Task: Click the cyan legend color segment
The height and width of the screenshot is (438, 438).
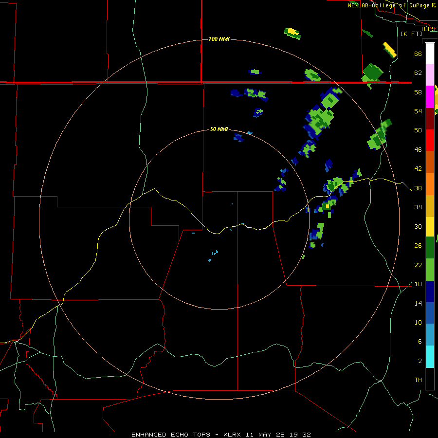Action: click(430, 357)
